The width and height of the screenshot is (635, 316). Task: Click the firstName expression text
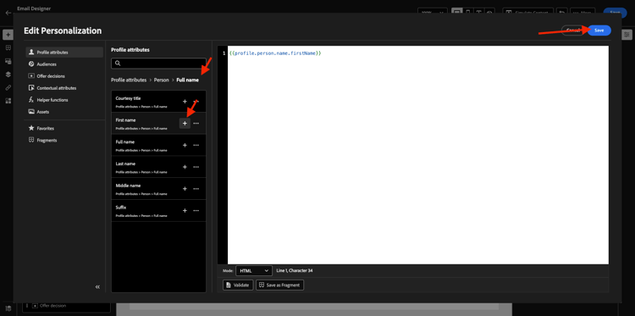[275, 53]
